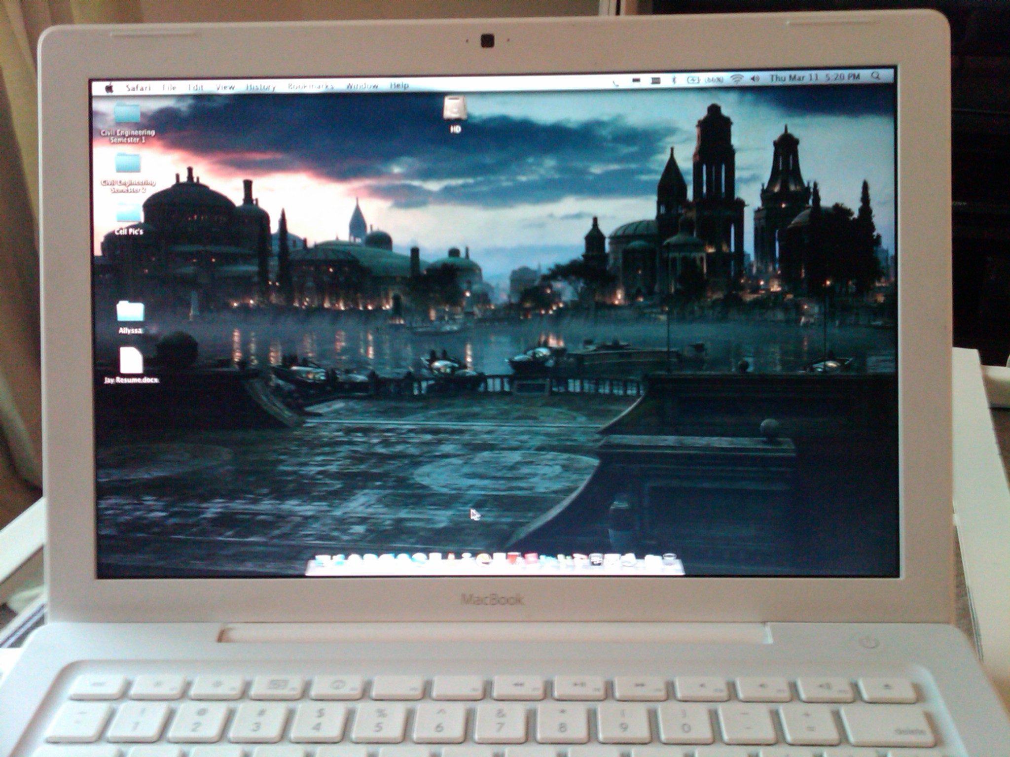Open the Wi-Fi status menu
The height and width of the screenshot is (757, 1010).
point(737,79)
